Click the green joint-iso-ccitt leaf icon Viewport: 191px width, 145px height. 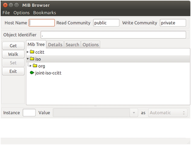32,73
